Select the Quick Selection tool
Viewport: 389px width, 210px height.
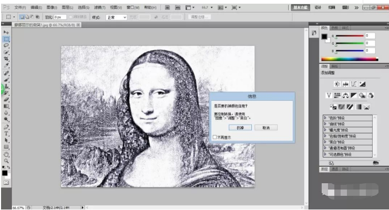tap(6, 52)
